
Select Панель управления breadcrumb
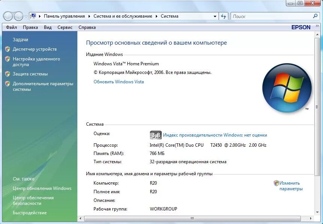pyautogui.click(x=64, y=16)
